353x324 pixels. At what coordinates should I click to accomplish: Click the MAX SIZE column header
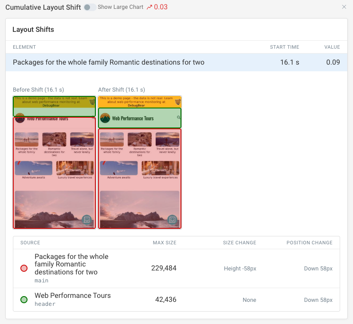tap(165, 243)
